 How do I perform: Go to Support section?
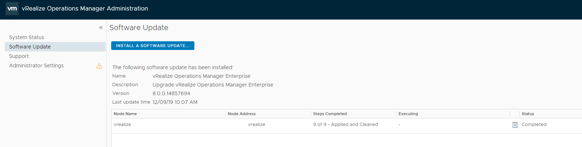pos(19,56)
